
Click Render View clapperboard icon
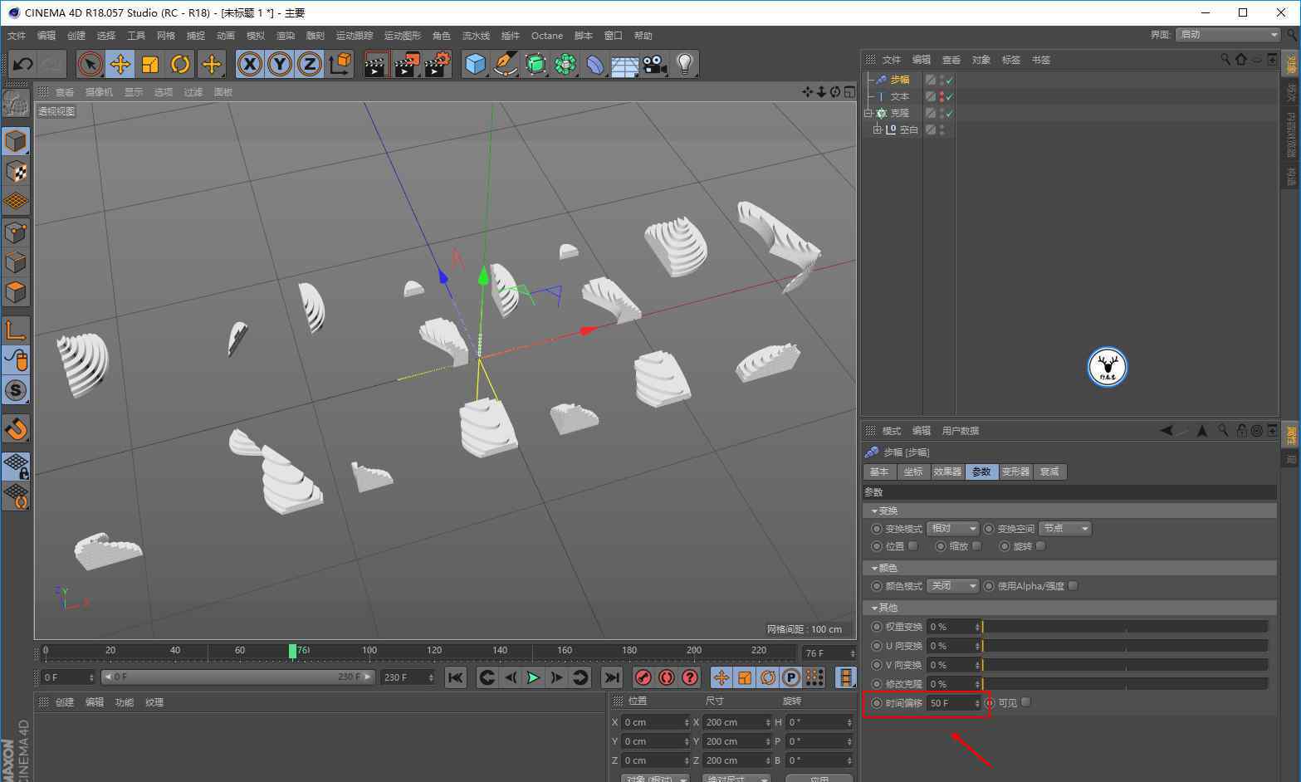(376, 64)
